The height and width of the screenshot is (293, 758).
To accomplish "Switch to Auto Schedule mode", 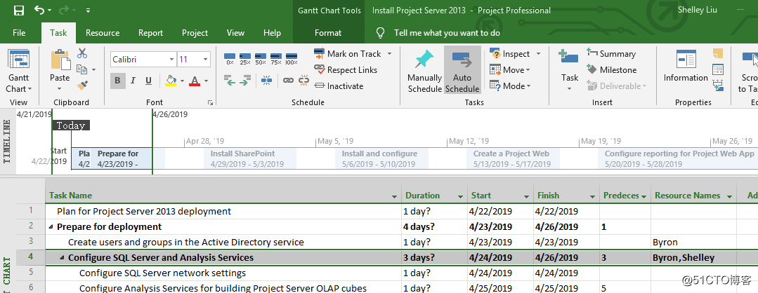I will tap(463, 71).
